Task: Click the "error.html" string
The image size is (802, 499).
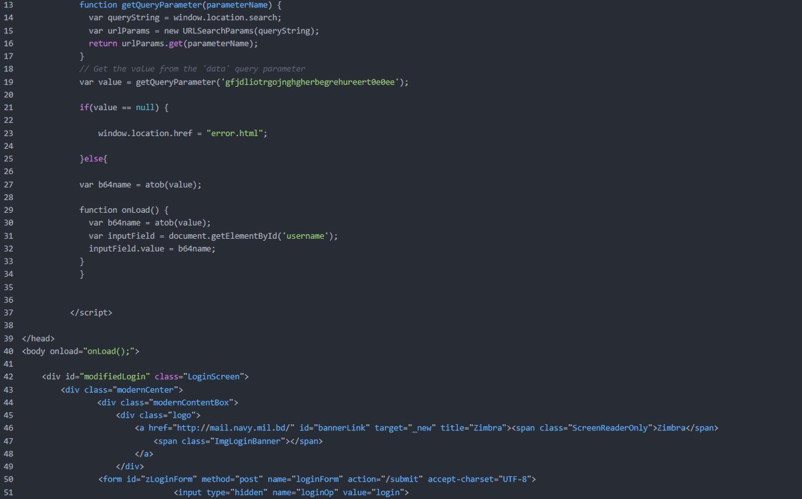Action: 235,133
